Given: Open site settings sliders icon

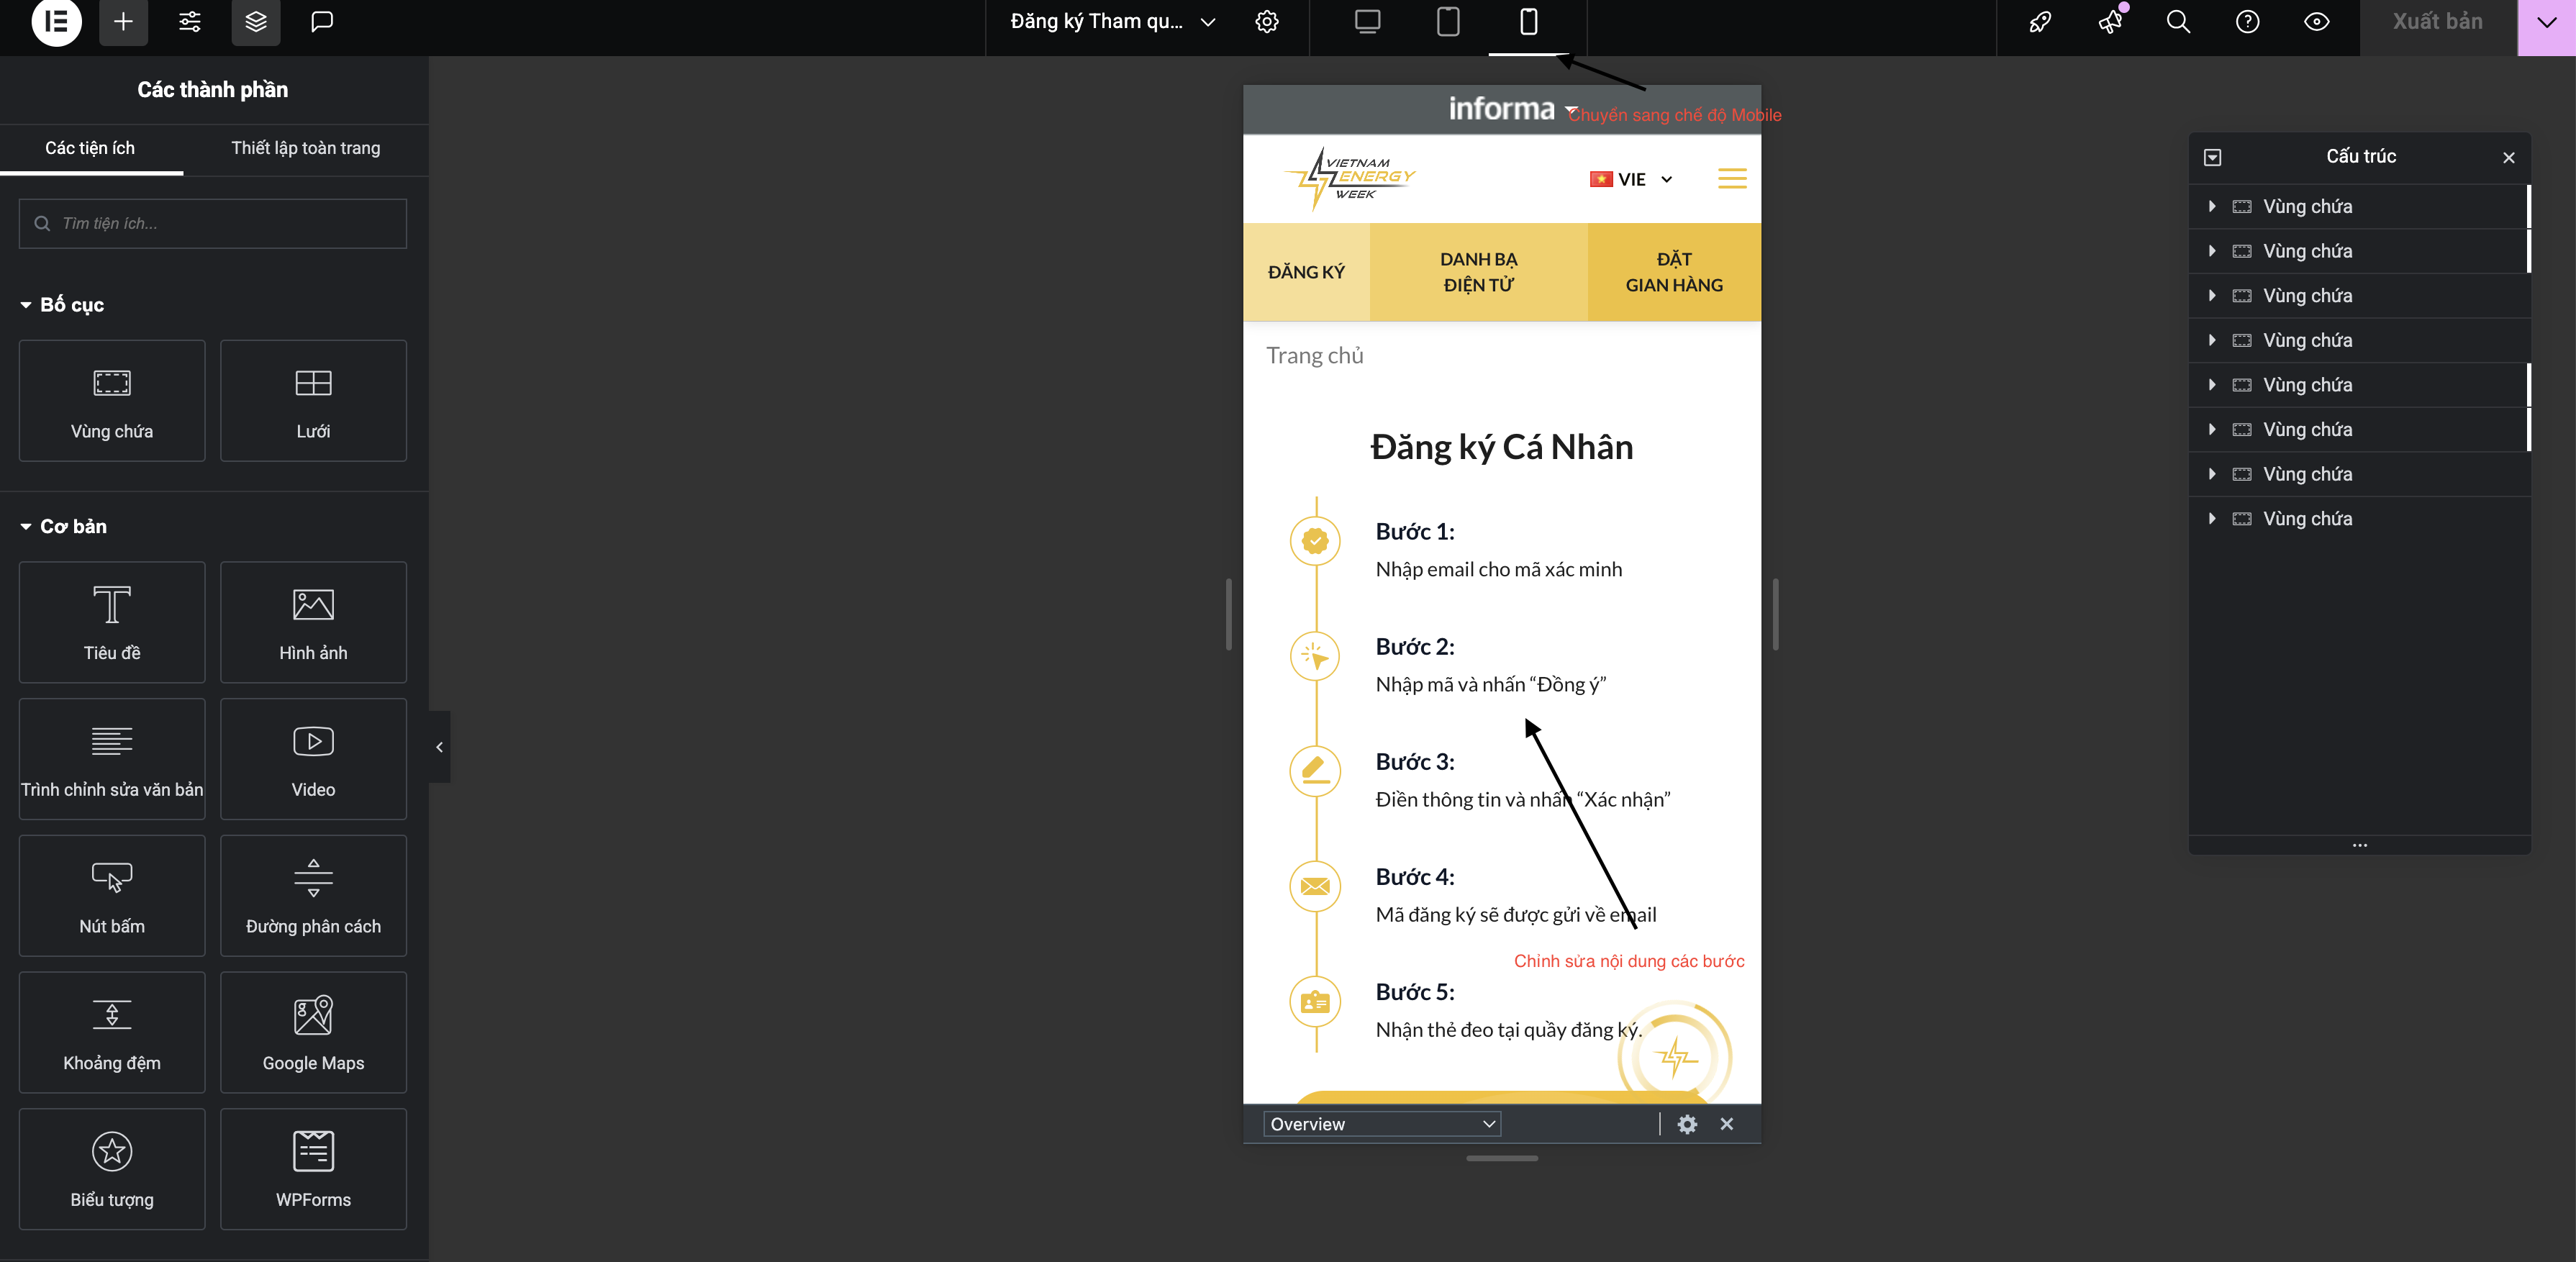Looking at the screenshot, I should click(x=190, y=22).
